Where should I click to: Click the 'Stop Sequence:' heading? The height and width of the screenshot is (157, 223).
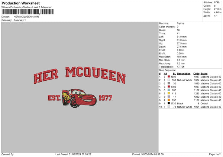pyautogui.click(x=168, y=70)
